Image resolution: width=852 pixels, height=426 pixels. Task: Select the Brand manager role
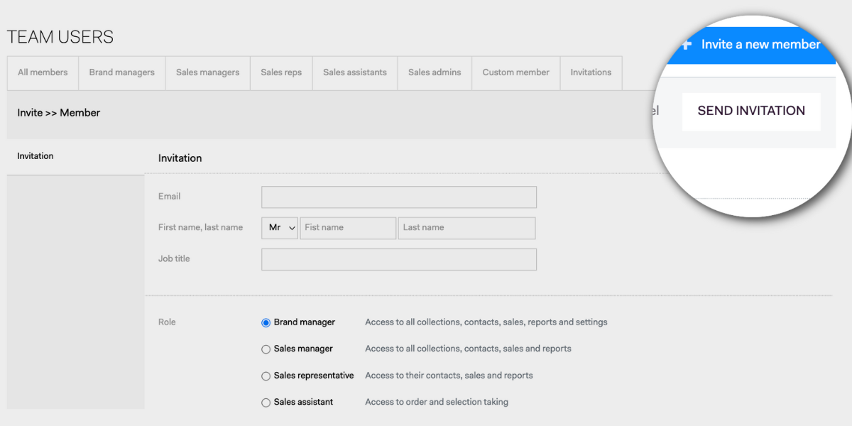click(266, 322)
